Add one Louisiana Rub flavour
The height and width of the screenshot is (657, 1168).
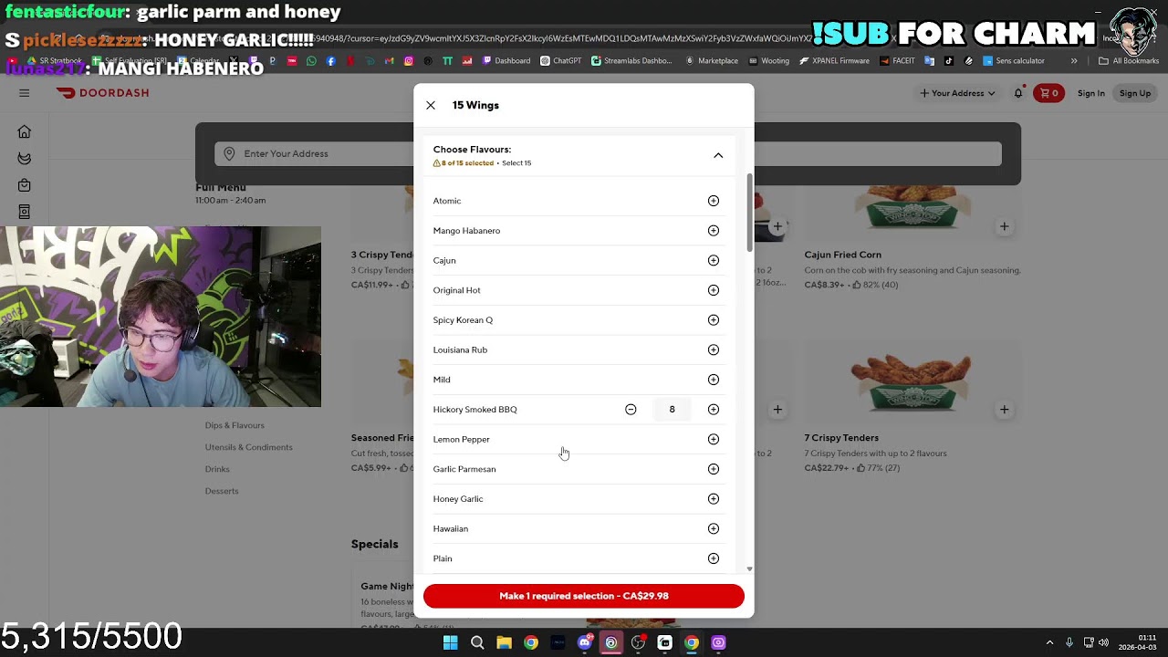coord(714,349)
